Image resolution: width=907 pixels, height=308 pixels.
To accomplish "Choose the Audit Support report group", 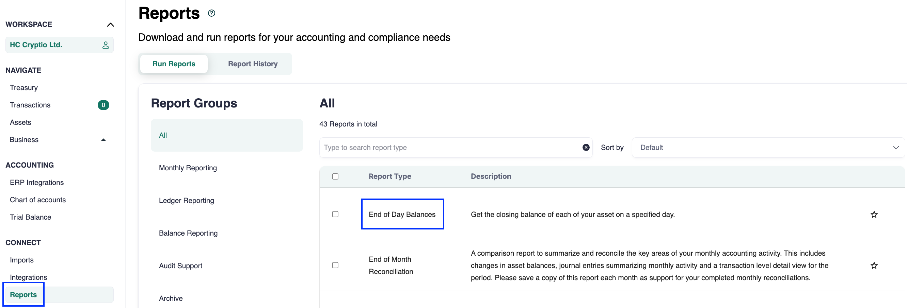I will point(180,266).
